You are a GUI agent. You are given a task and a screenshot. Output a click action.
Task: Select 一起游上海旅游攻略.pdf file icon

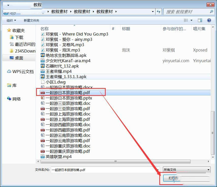click(43, 119)
